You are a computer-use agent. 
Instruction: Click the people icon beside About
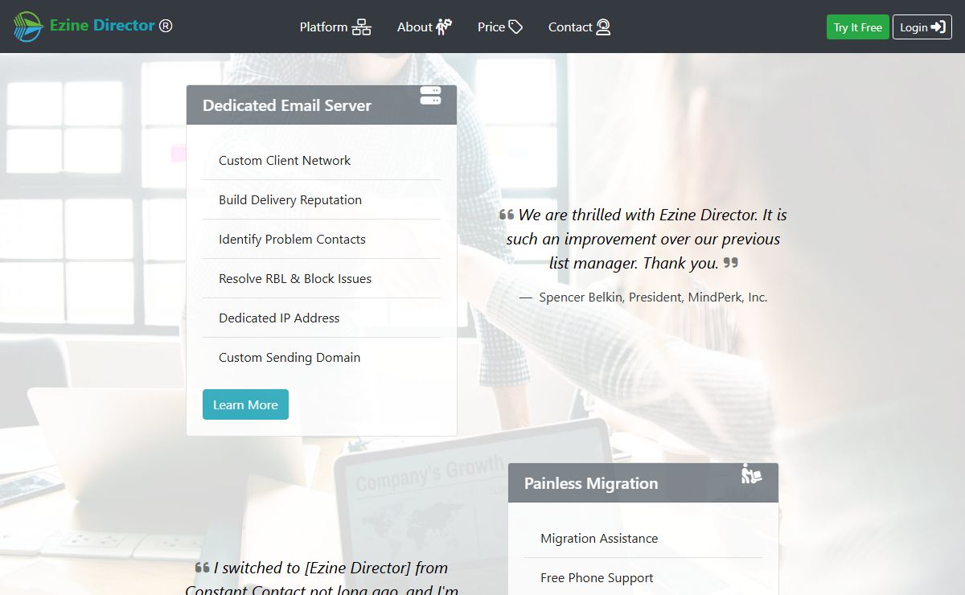pyautogui.click(x=444, y=27)
